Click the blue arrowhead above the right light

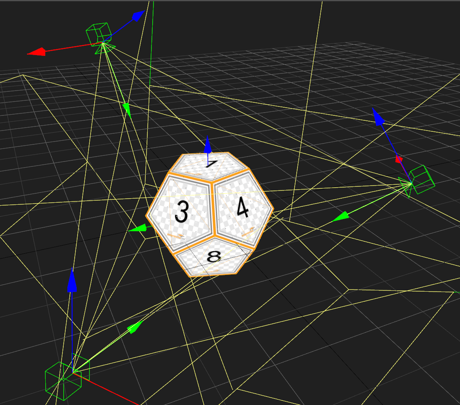[x=378, y=117]
